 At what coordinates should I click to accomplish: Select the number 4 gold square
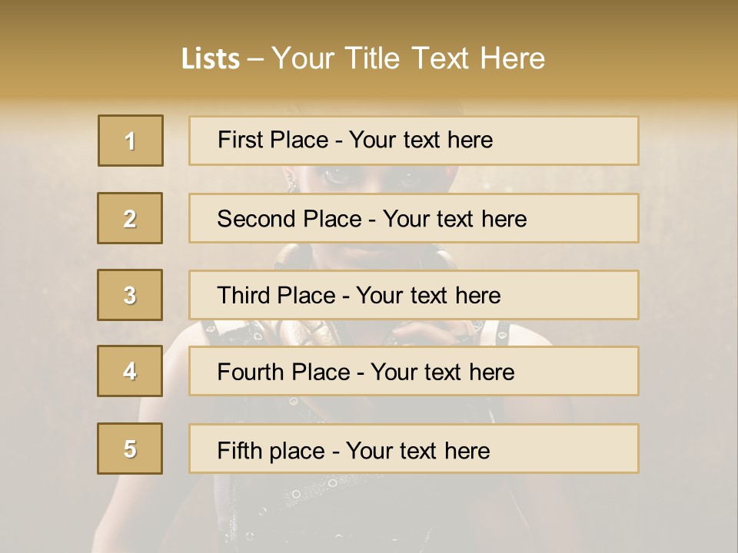130,371
